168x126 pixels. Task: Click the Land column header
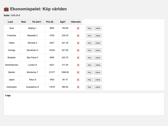(x=10, y=22)
